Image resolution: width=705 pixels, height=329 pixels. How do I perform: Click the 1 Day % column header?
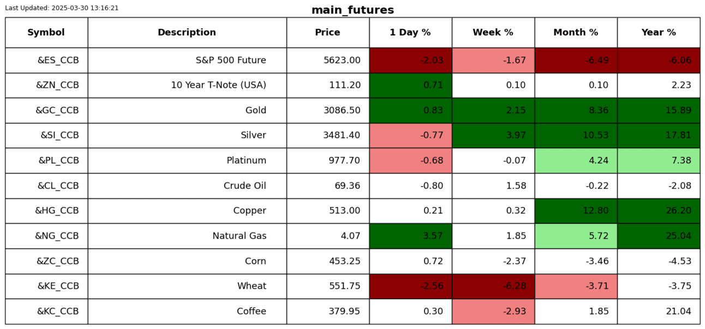410,33
